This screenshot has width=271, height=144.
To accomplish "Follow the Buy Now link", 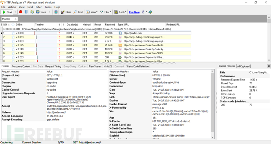I will (134, 12).
